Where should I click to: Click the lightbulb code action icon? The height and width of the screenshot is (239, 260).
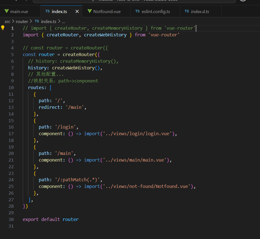click(x=3, y=28)
